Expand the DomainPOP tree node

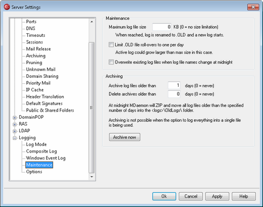(15, 118)
